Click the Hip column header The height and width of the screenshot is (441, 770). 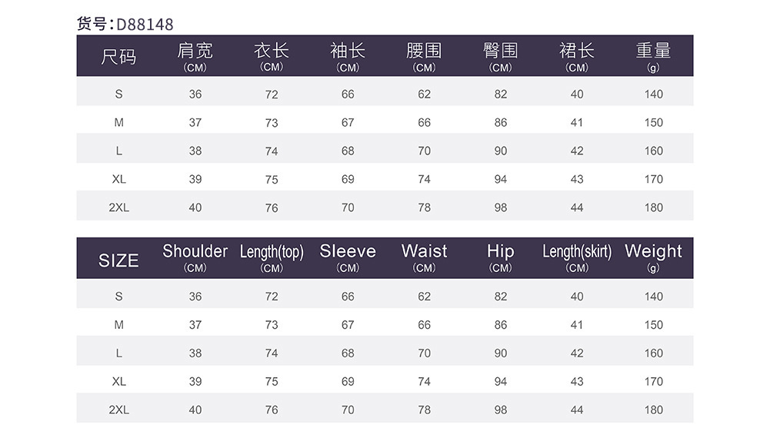pos(501,257)
